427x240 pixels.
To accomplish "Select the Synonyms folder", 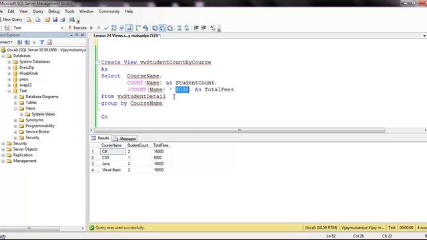I will tap(34, 120).
